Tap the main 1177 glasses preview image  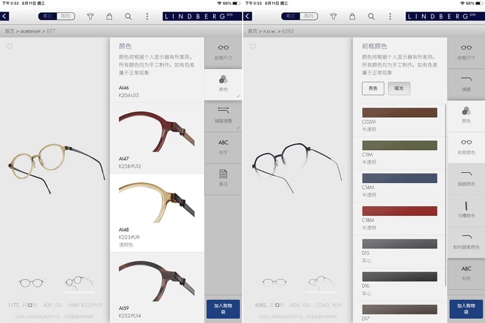[56, 168]
